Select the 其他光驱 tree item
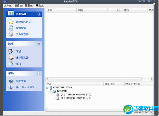Image resolution: width=159 pixels, height=116 pixels. pos(61,91)
